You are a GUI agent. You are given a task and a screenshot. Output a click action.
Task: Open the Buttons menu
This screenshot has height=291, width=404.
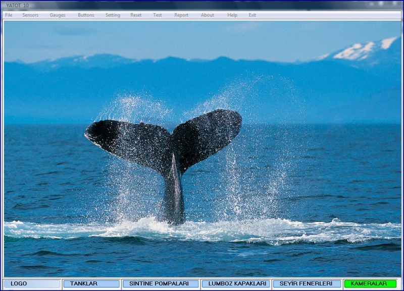point(86,15)
